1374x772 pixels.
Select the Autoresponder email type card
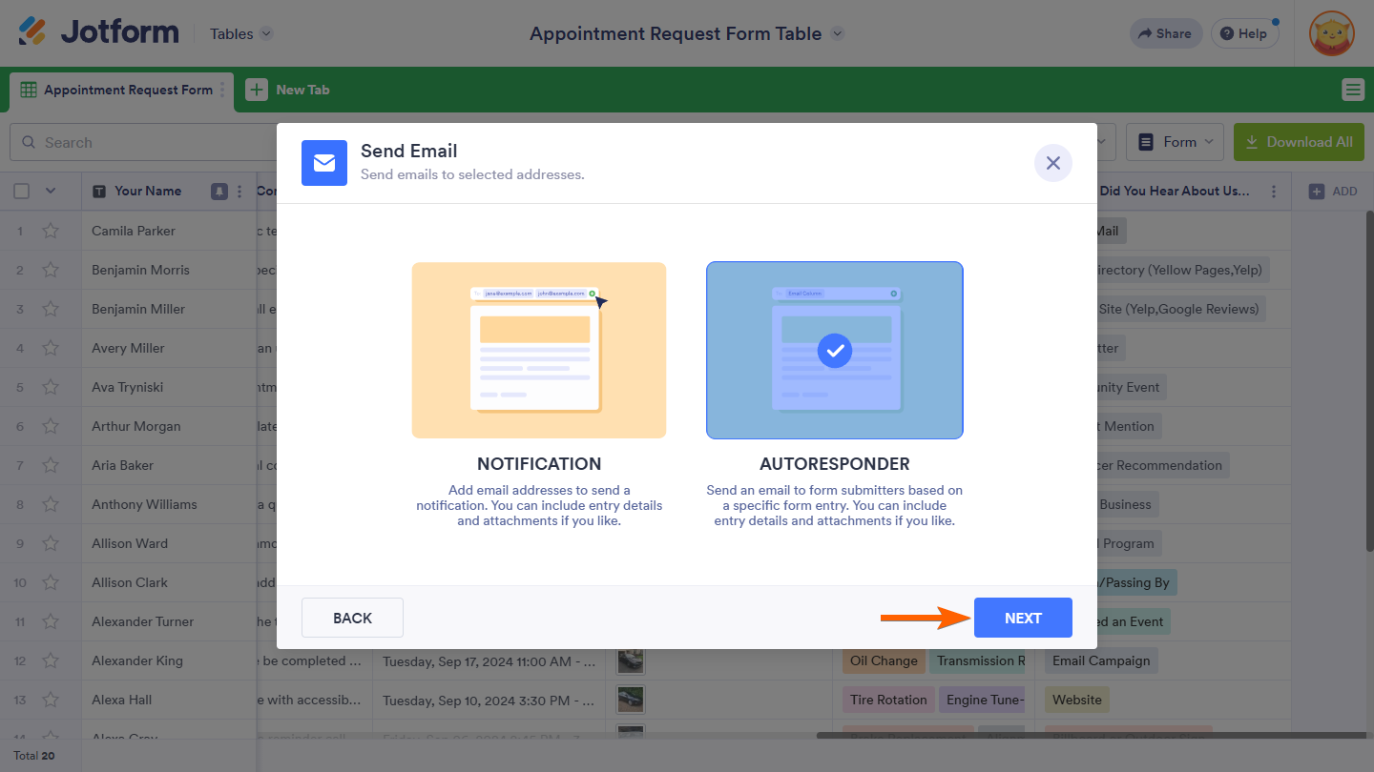(835, 351)
